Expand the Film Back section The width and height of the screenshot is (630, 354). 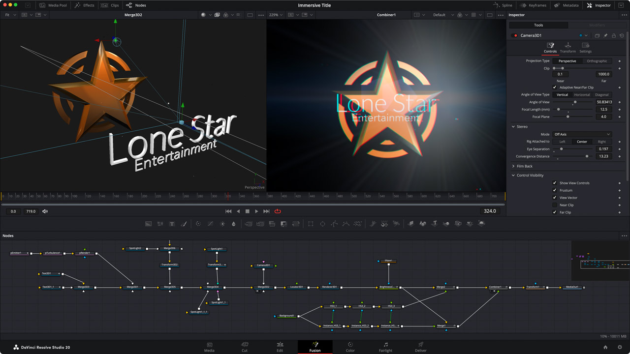523,166
